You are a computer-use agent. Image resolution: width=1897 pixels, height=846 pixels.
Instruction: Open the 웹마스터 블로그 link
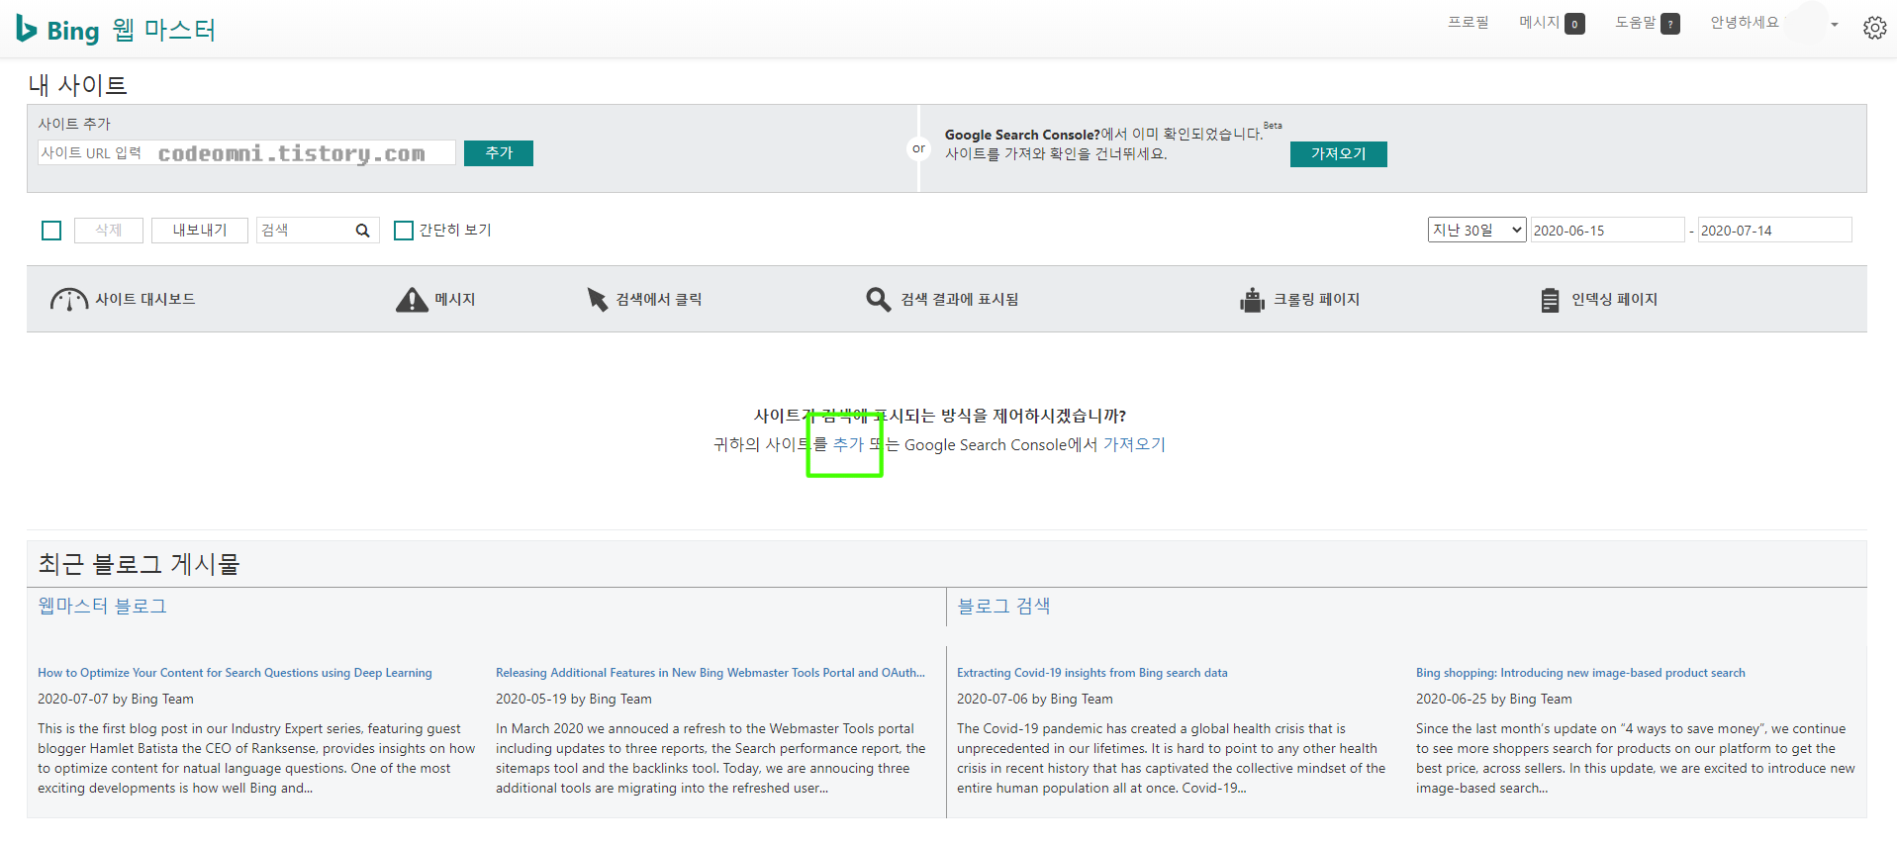coord(102,606)
